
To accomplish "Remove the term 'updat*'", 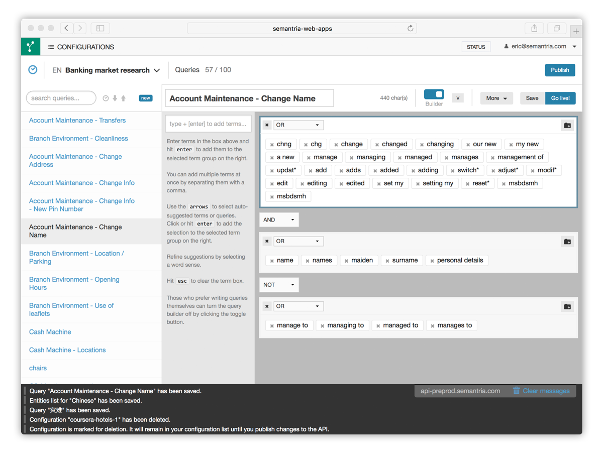I will click(x=272, y=171).
